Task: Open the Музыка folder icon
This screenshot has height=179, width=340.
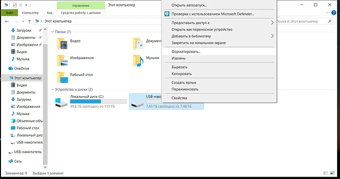Action: pos(138,60)
